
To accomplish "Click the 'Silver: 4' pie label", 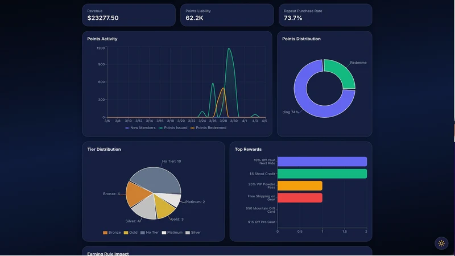I will click(x=133, y=221).
